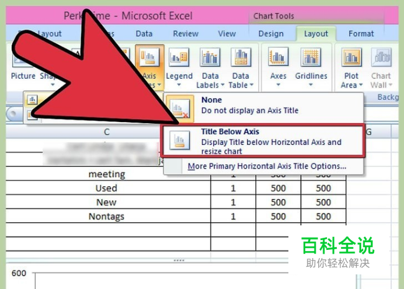Click the Data Labels ribbon icon

click(210, 57)
